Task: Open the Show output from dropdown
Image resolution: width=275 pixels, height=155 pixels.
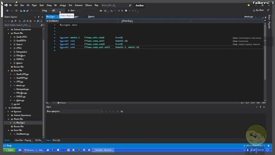Action: click(x=82, y=112)
